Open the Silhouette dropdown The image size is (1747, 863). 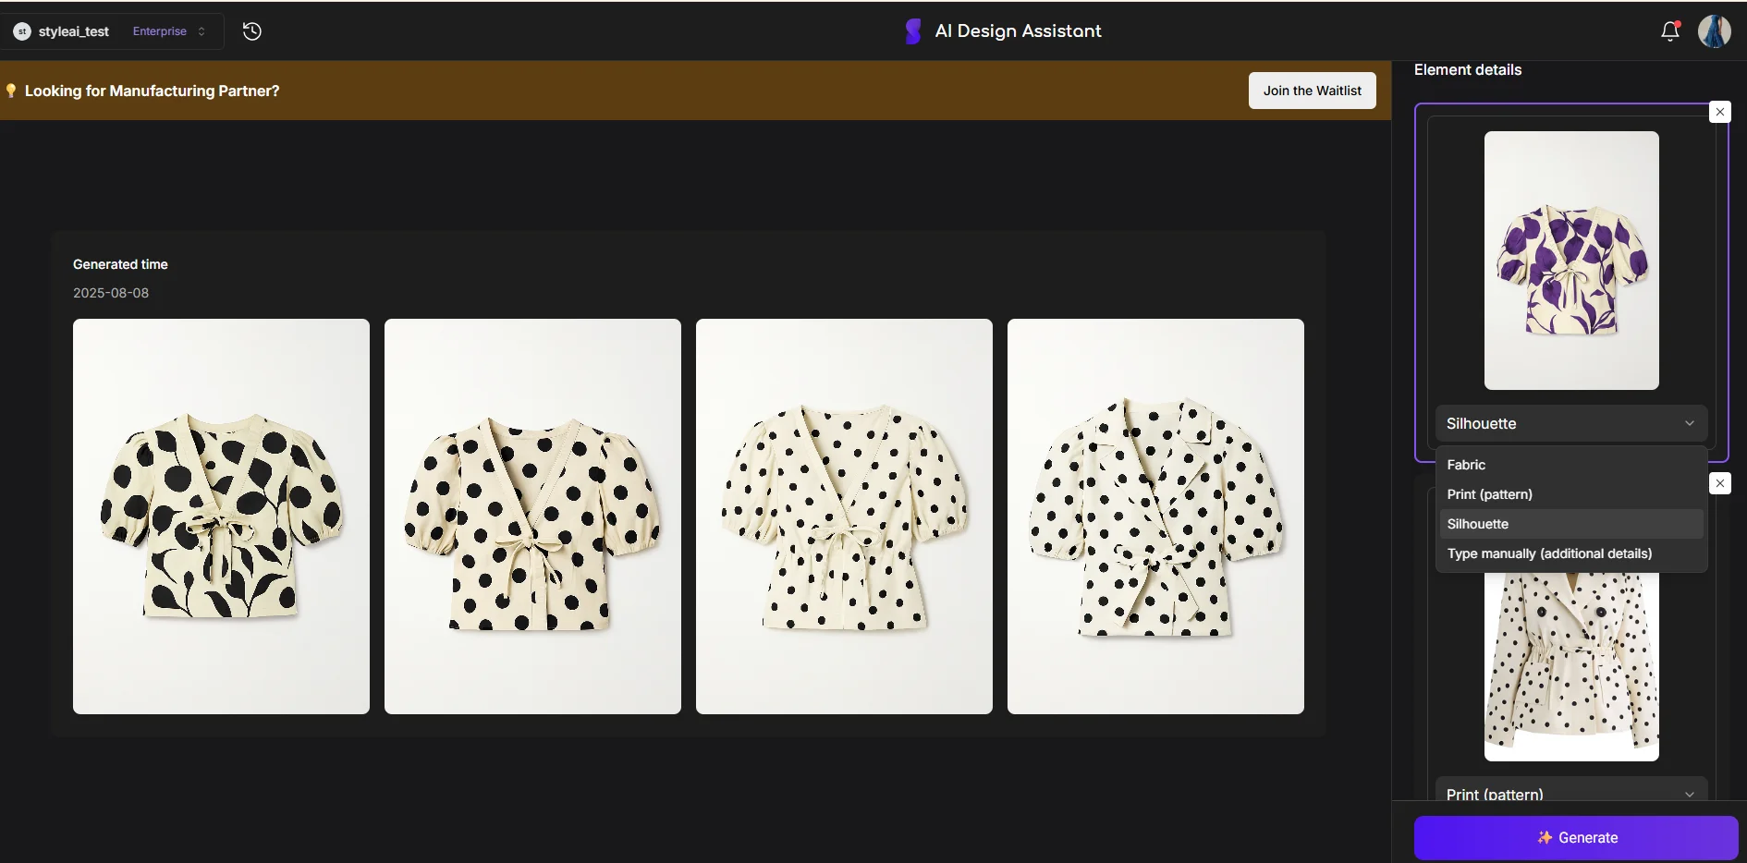pyautogui.click(x=1570, y=423)
